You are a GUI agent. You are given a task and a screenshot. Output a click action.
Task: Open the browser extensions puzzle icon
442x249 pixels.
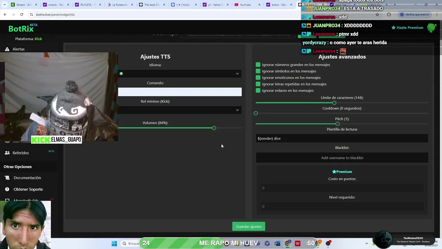pos(389,15)
